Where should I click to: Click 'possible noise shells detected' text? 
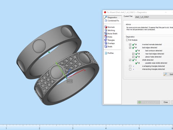[156, 63]
